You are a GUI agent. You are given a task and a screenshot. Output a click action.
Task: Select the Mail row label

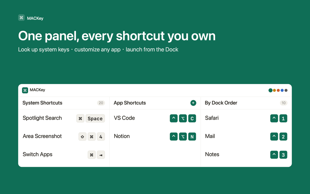[210, 136]
